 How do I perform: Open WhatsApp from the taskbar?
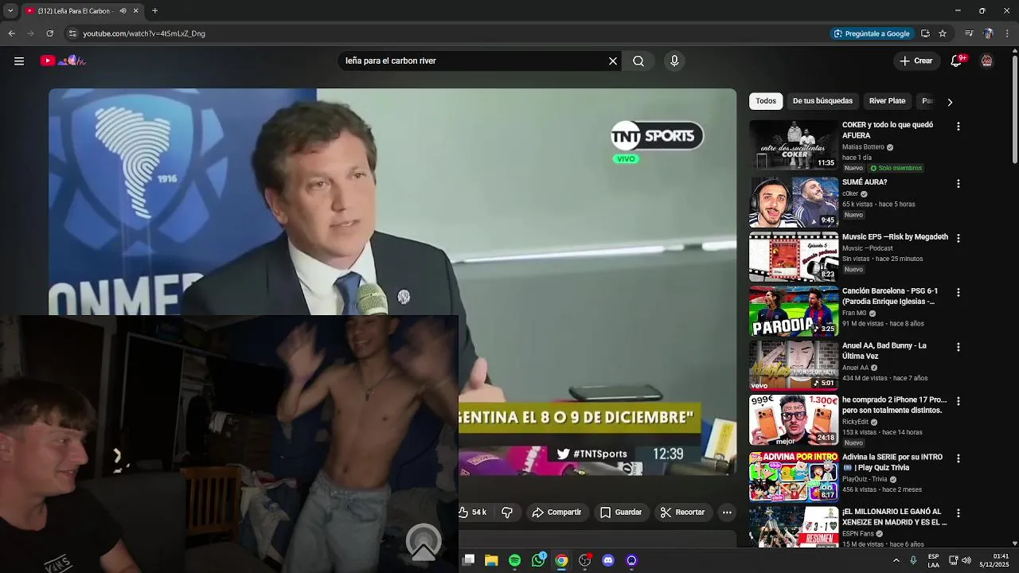coord(538,560)
